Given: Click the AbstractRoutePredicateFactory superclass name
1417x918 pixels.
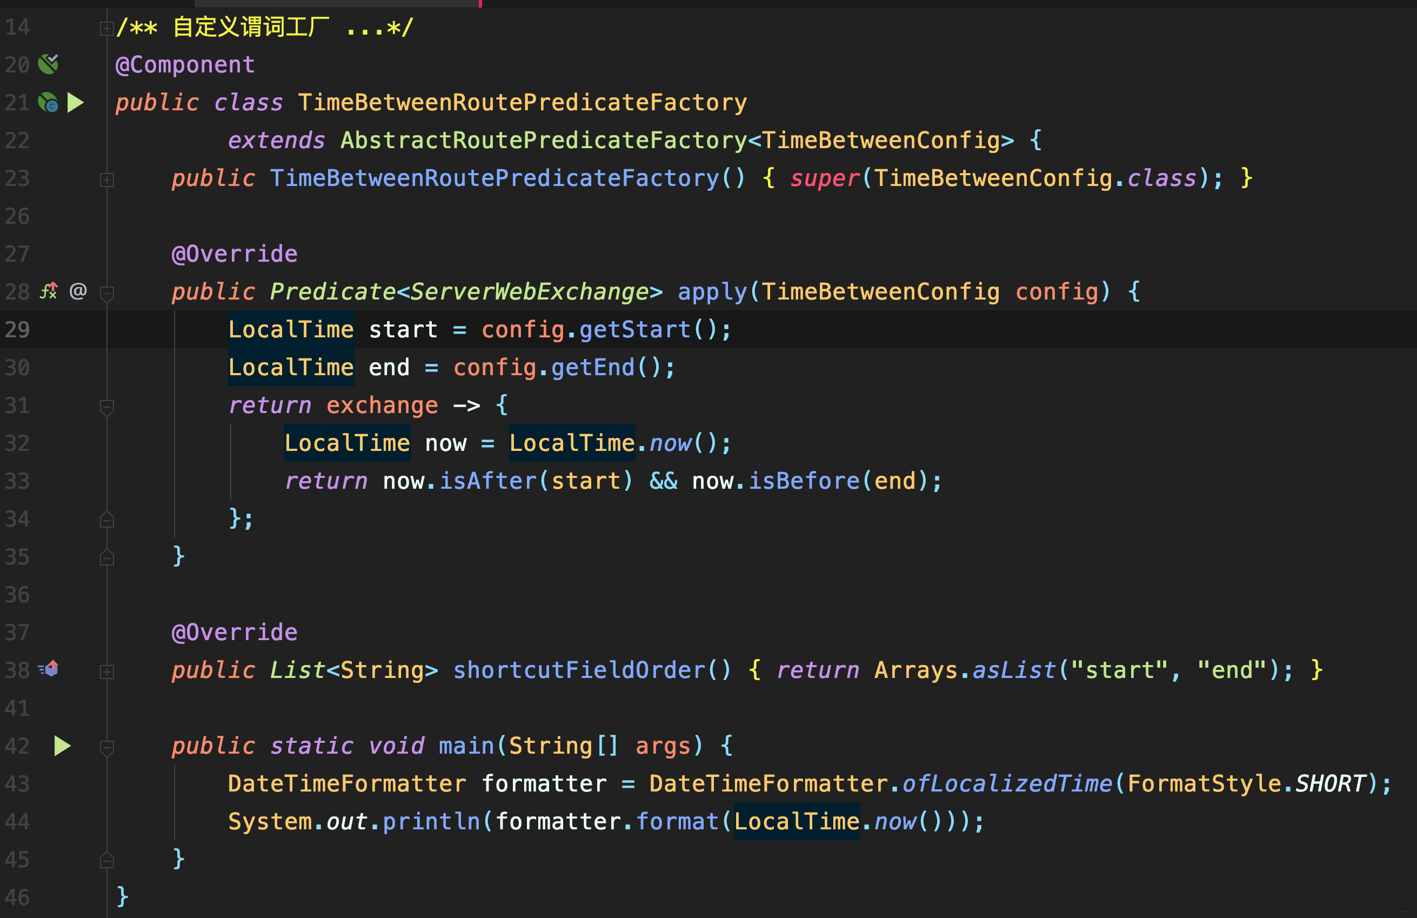Looking at the screenshot, I should pos(543,141).
